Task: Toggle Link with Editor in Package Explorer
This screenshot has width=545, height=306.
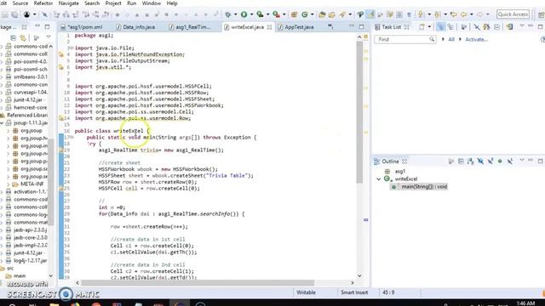Action: click(x=23, y=37)
